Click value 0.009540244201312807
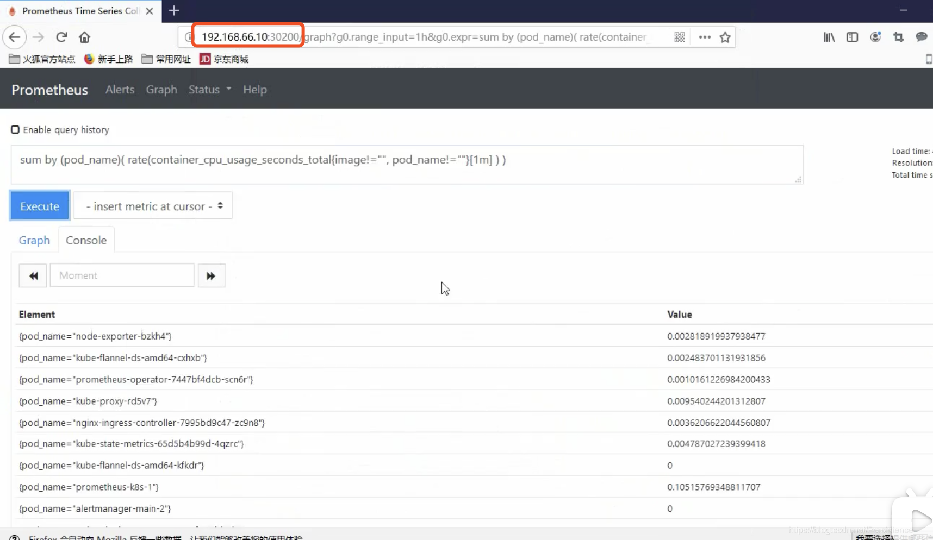This screenshot has width=933, height=540. click(x=717, y=401)
